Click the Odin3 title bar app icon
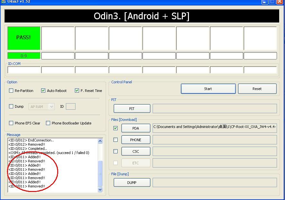285x200 pixels. (x=3, y=2)
